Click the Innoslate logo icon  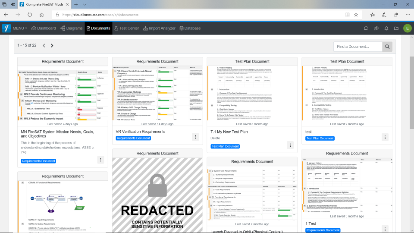[x=6, y=28]
